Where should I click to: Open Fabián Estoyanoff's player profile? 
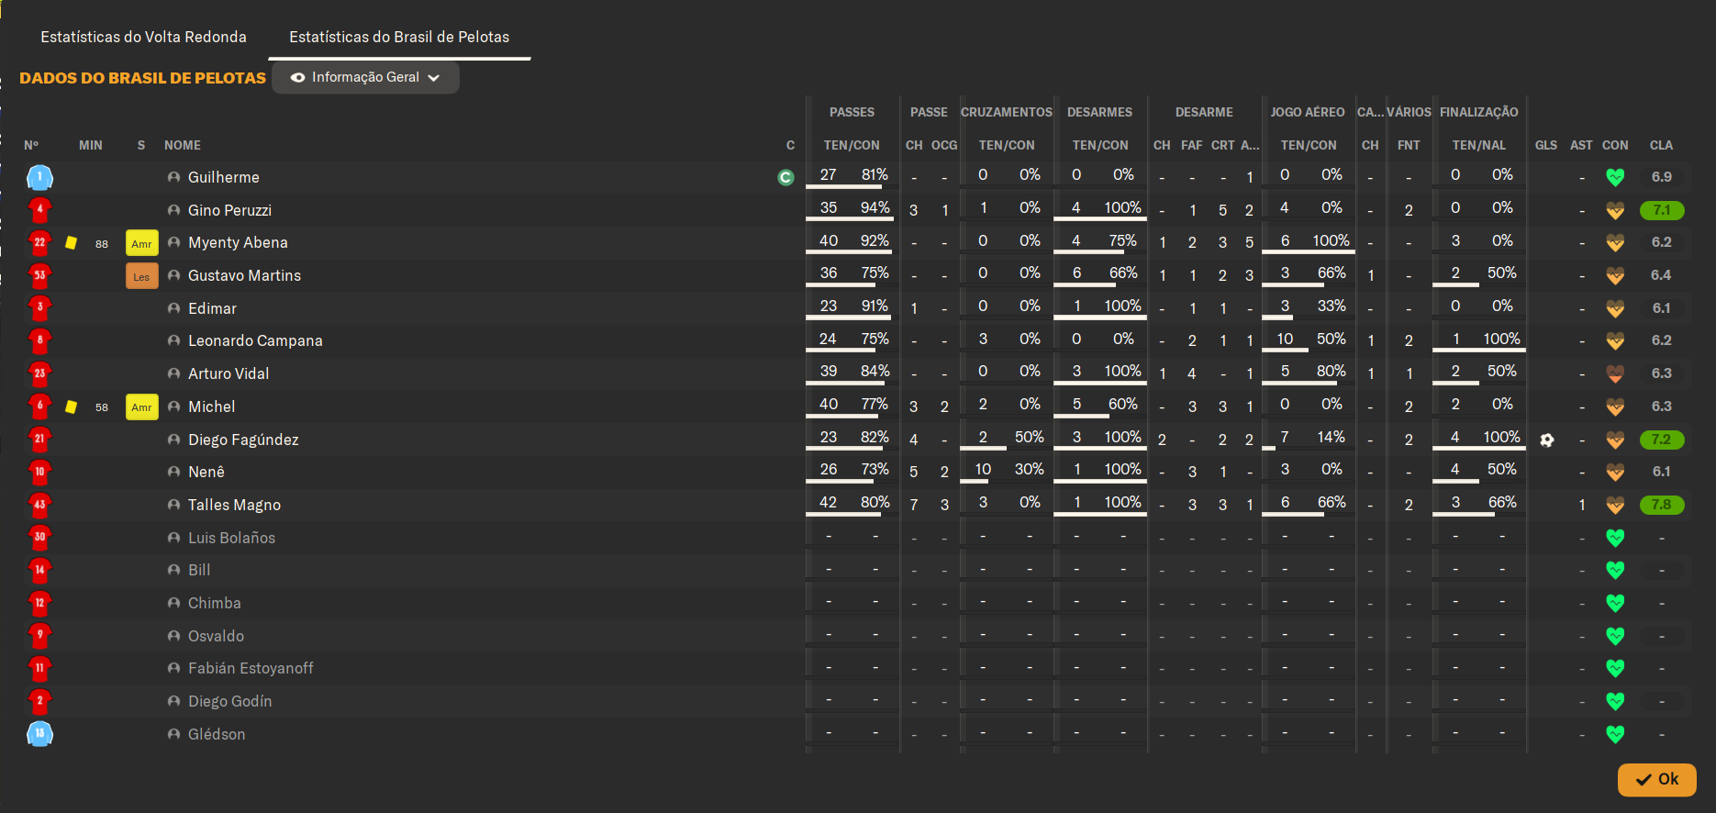point(251,668)
